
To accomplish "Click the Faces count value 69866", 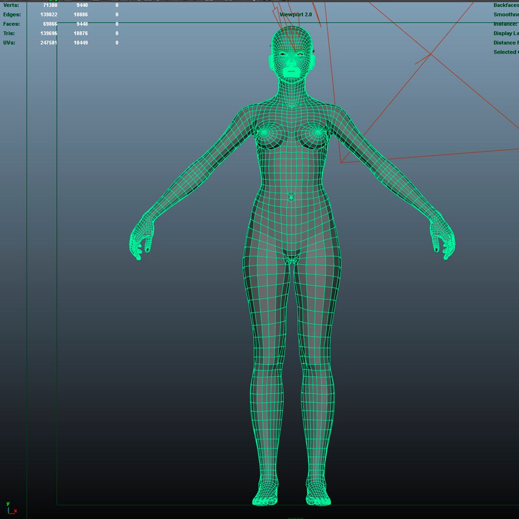I will (x=50, y=24).
